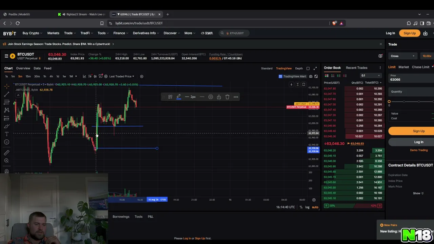Open Brave Shields icon in address bar
Viewport: 434px width, 244px height.
334,23
